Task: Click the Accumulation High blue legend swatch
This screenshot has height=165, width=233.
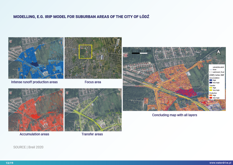Action: click(211, 80)
